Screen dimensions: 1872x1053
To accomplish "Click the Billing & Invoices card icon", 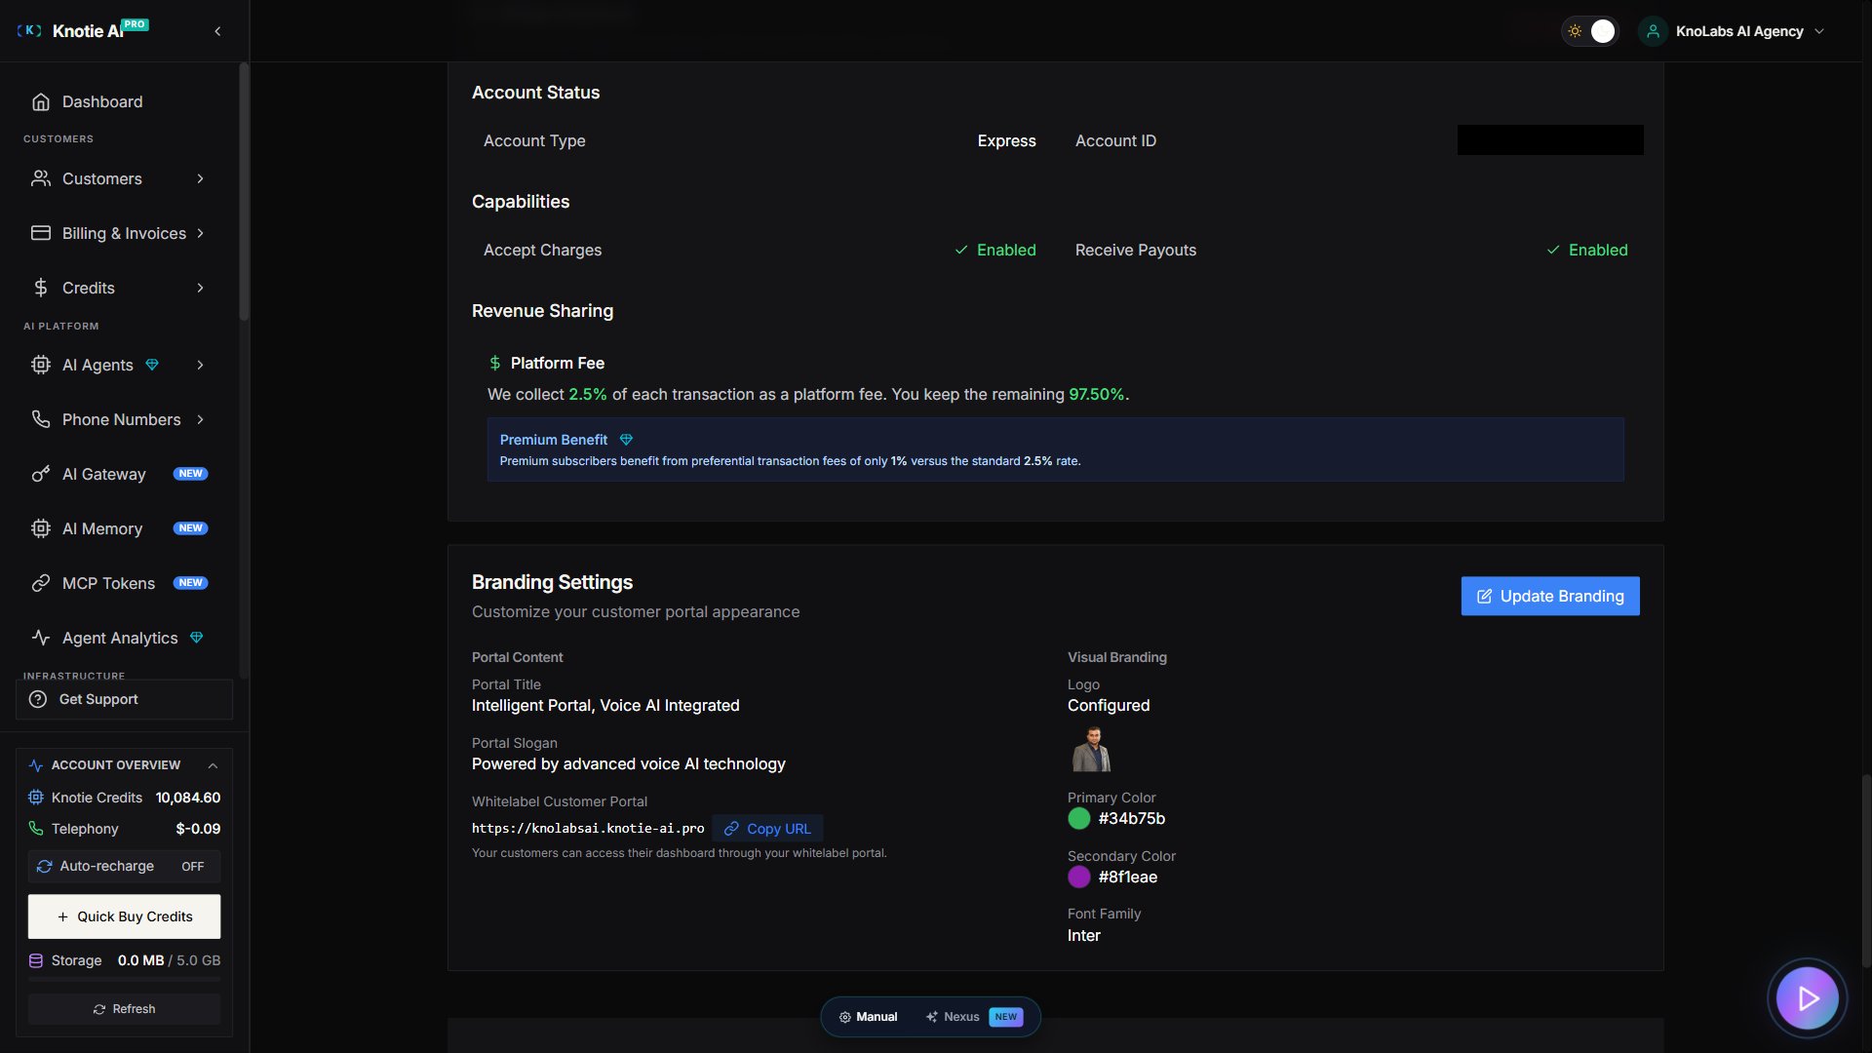I will (41, 233).
